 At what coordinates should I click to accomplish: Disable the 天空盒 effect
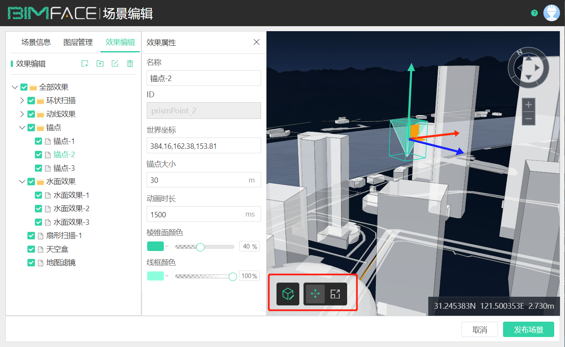pyautogui.click(x=31, y=249)
